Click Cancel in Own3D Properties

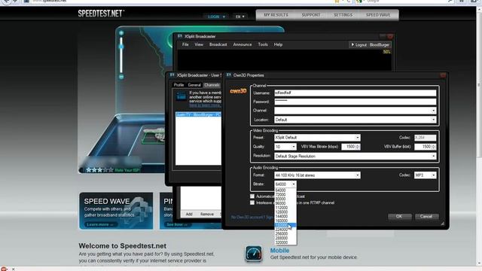pyautogui.click(x=427, y=217)
